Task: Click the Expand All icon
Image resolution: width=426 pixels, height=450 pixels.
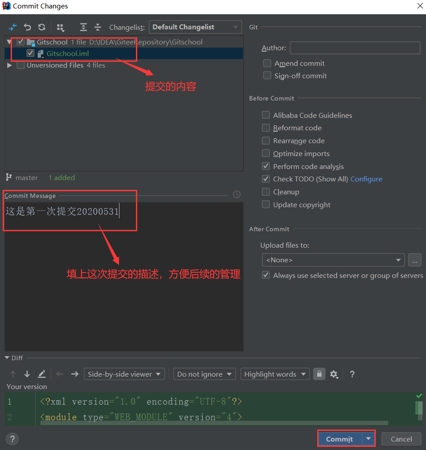Action: pos(84,27)
